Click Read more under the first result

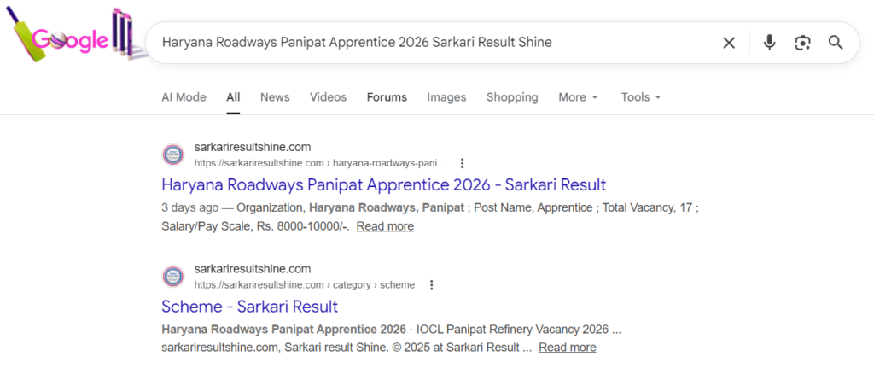point(385,226)
